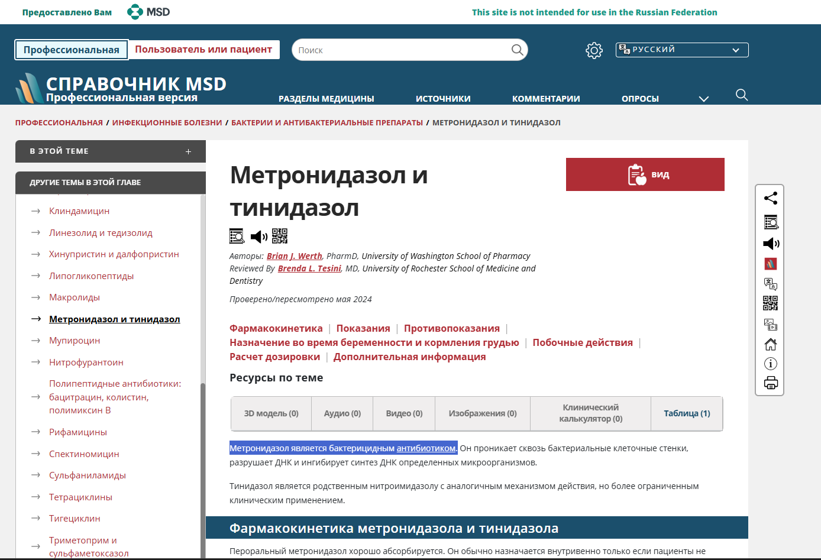Click the Поиск search input field
821x560 pixels.
(402, 50)
